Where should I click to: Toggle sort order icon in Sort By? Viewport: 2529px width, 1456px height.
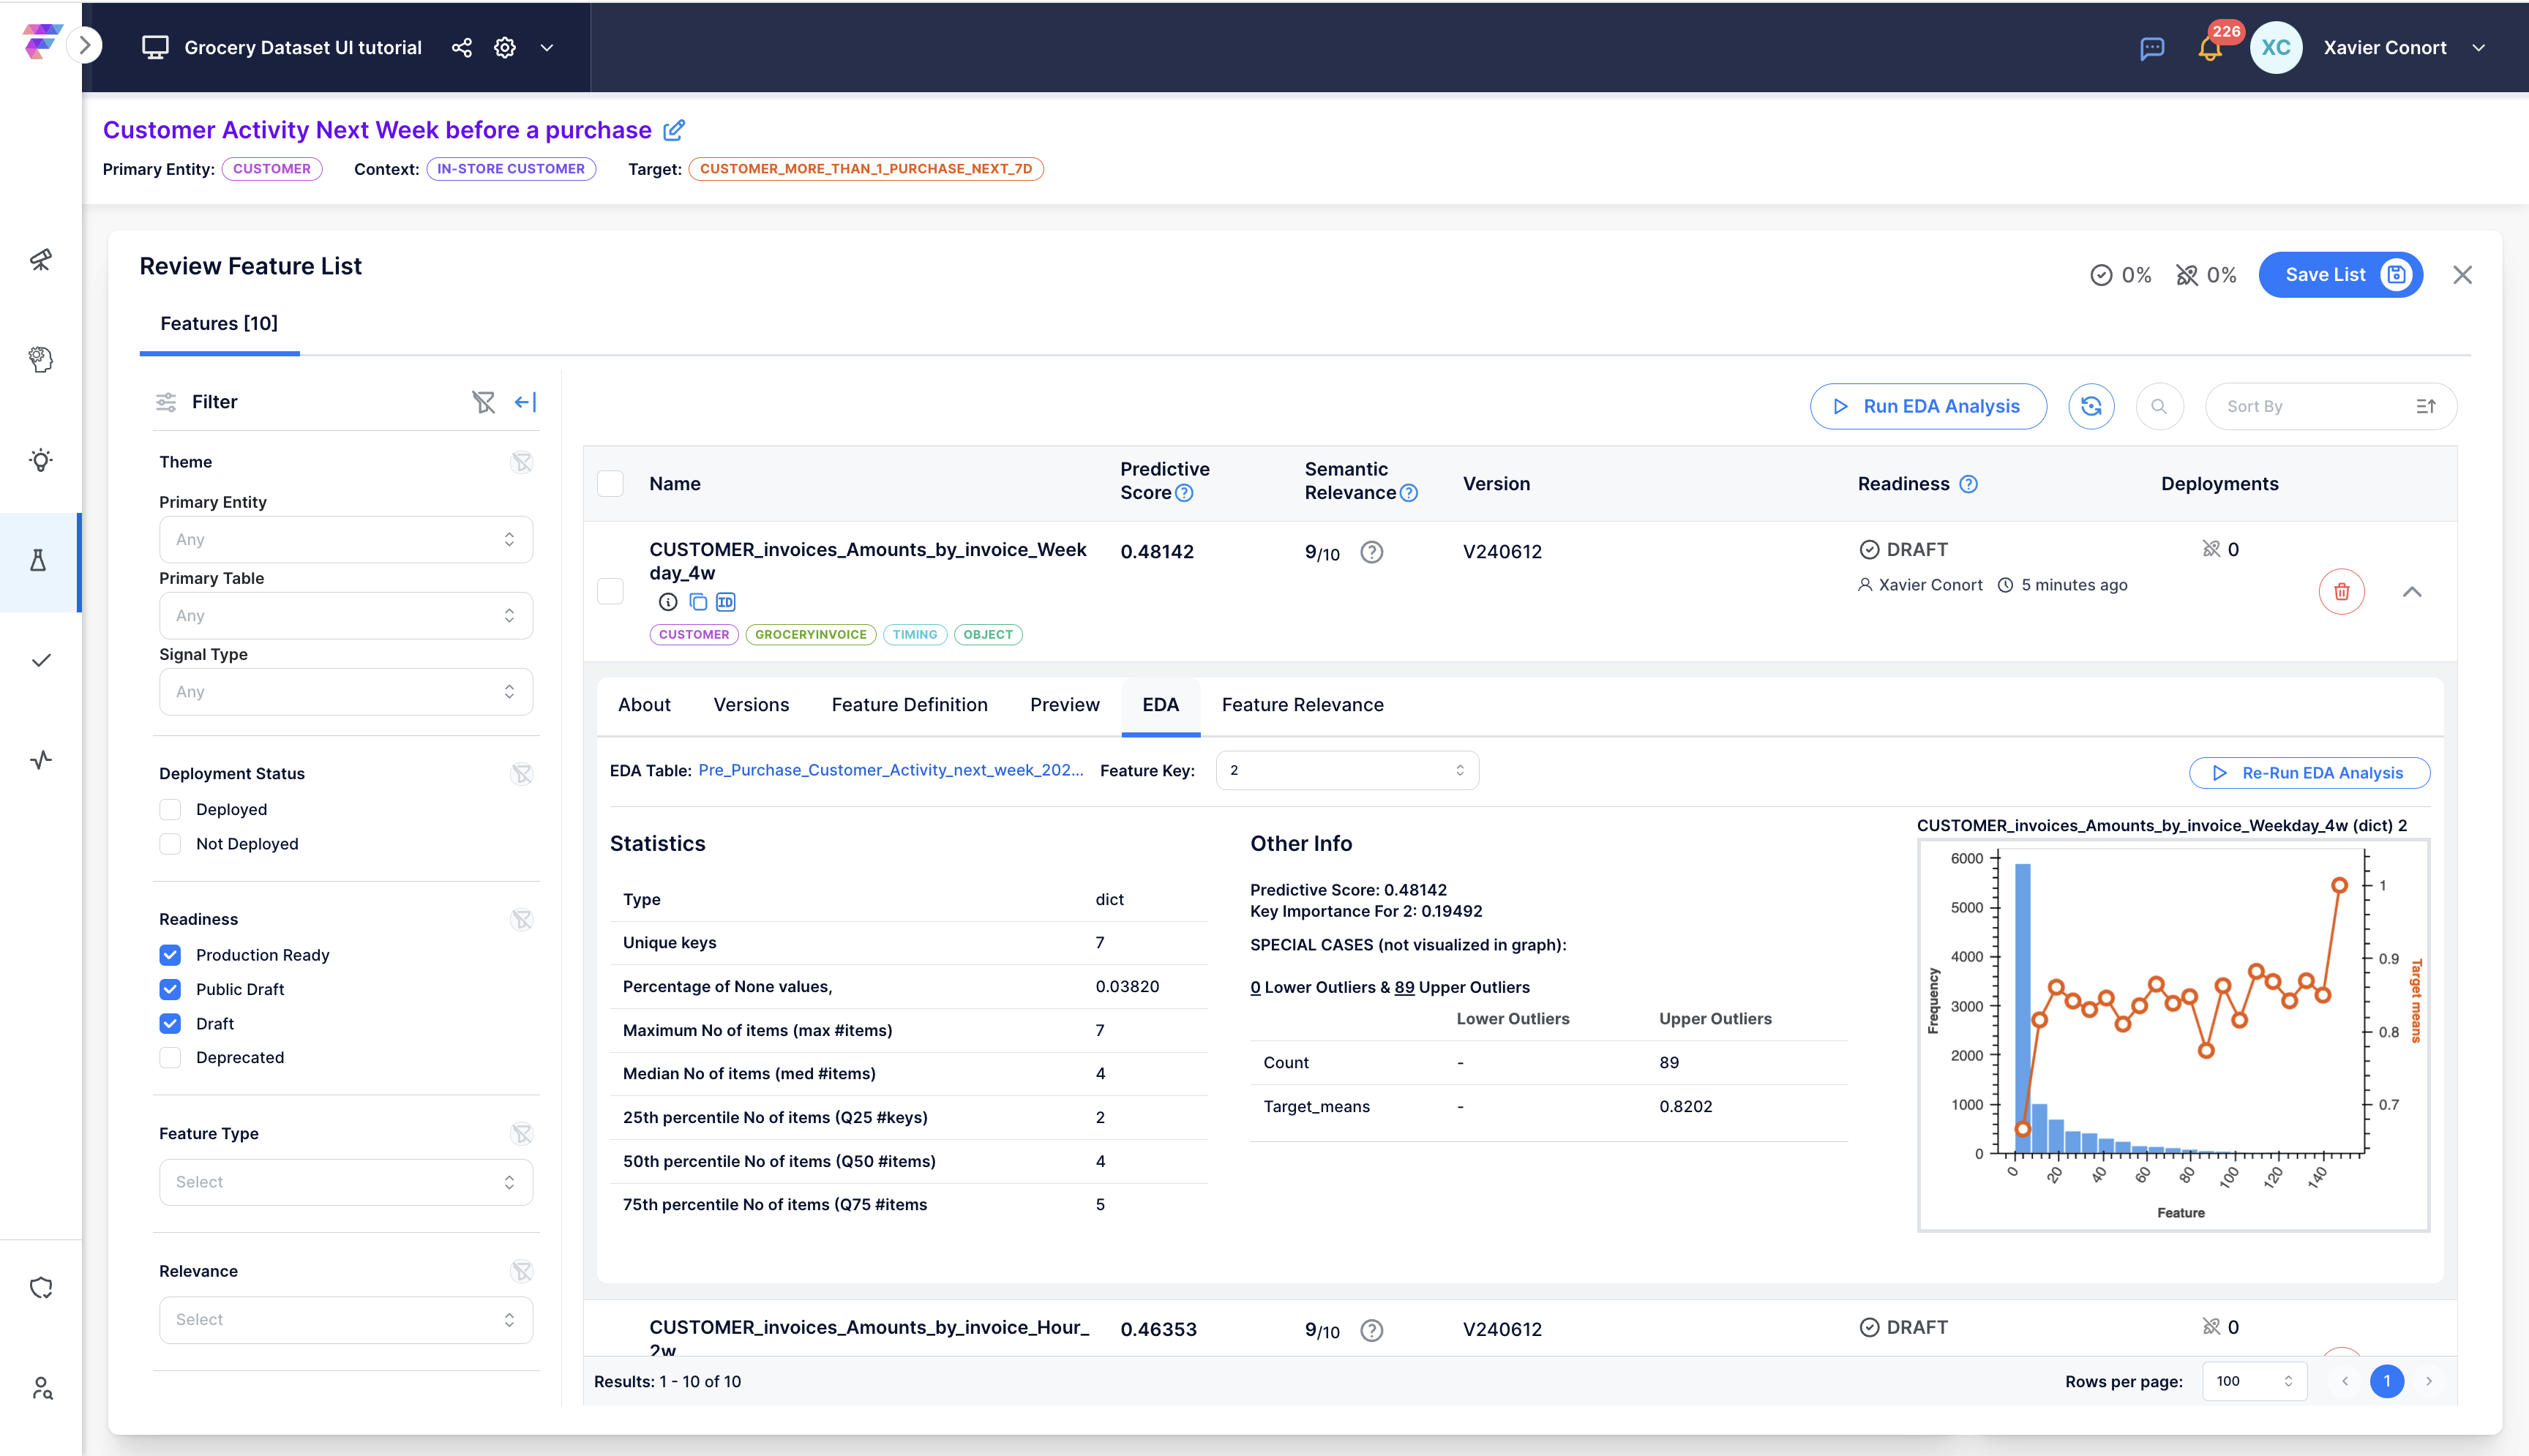2426,406
